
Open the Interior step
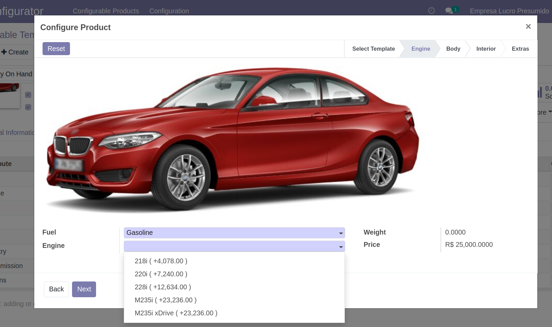point(485,49)
